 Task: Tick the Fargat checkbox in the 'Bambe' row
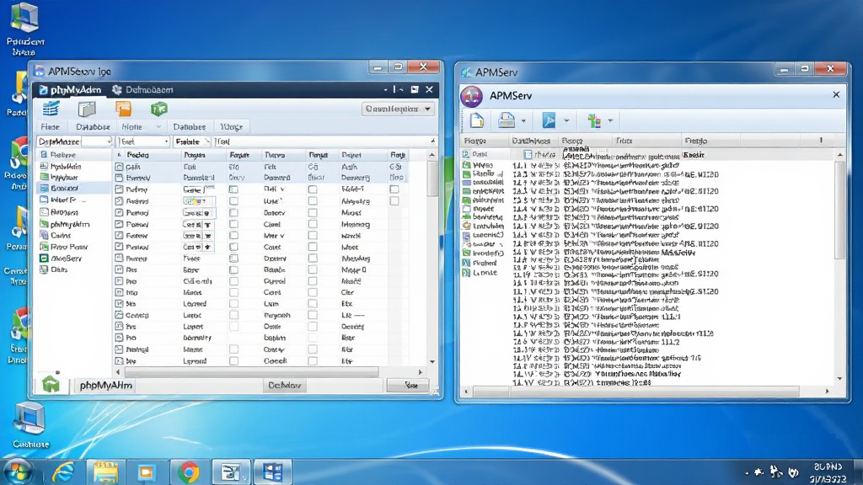click(x=234, y=270)
